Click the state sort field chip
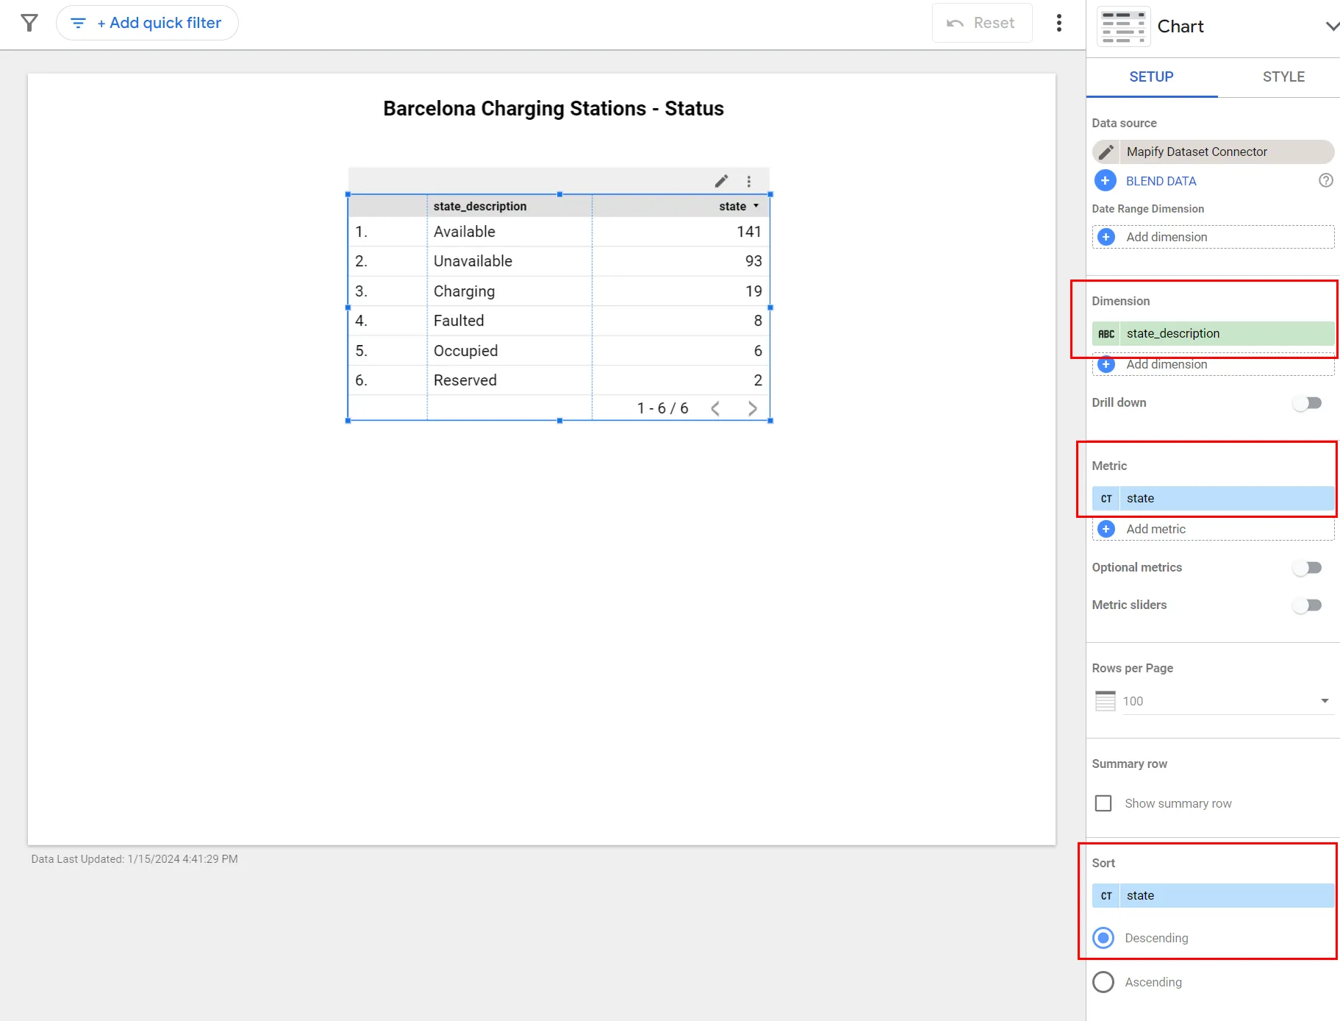The image size is (1340, 1021). tap(1213, 895)
